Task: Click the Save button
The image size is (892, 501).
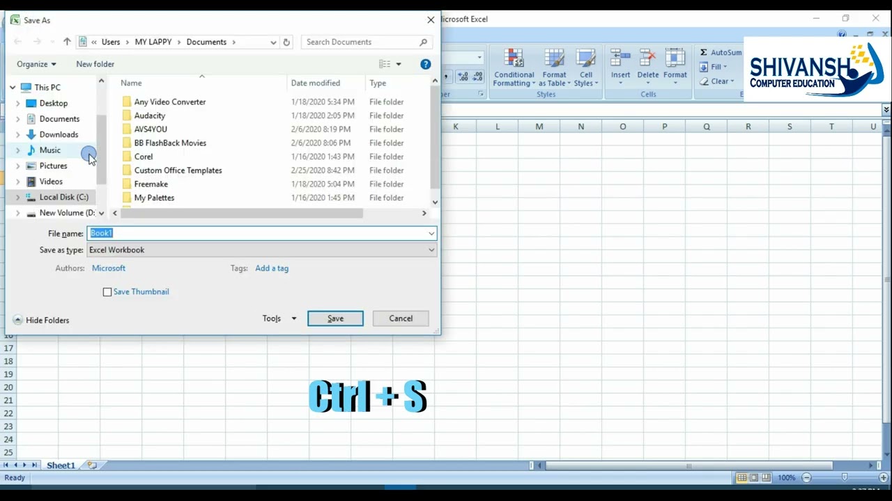Action: click(x=335, y=319)
